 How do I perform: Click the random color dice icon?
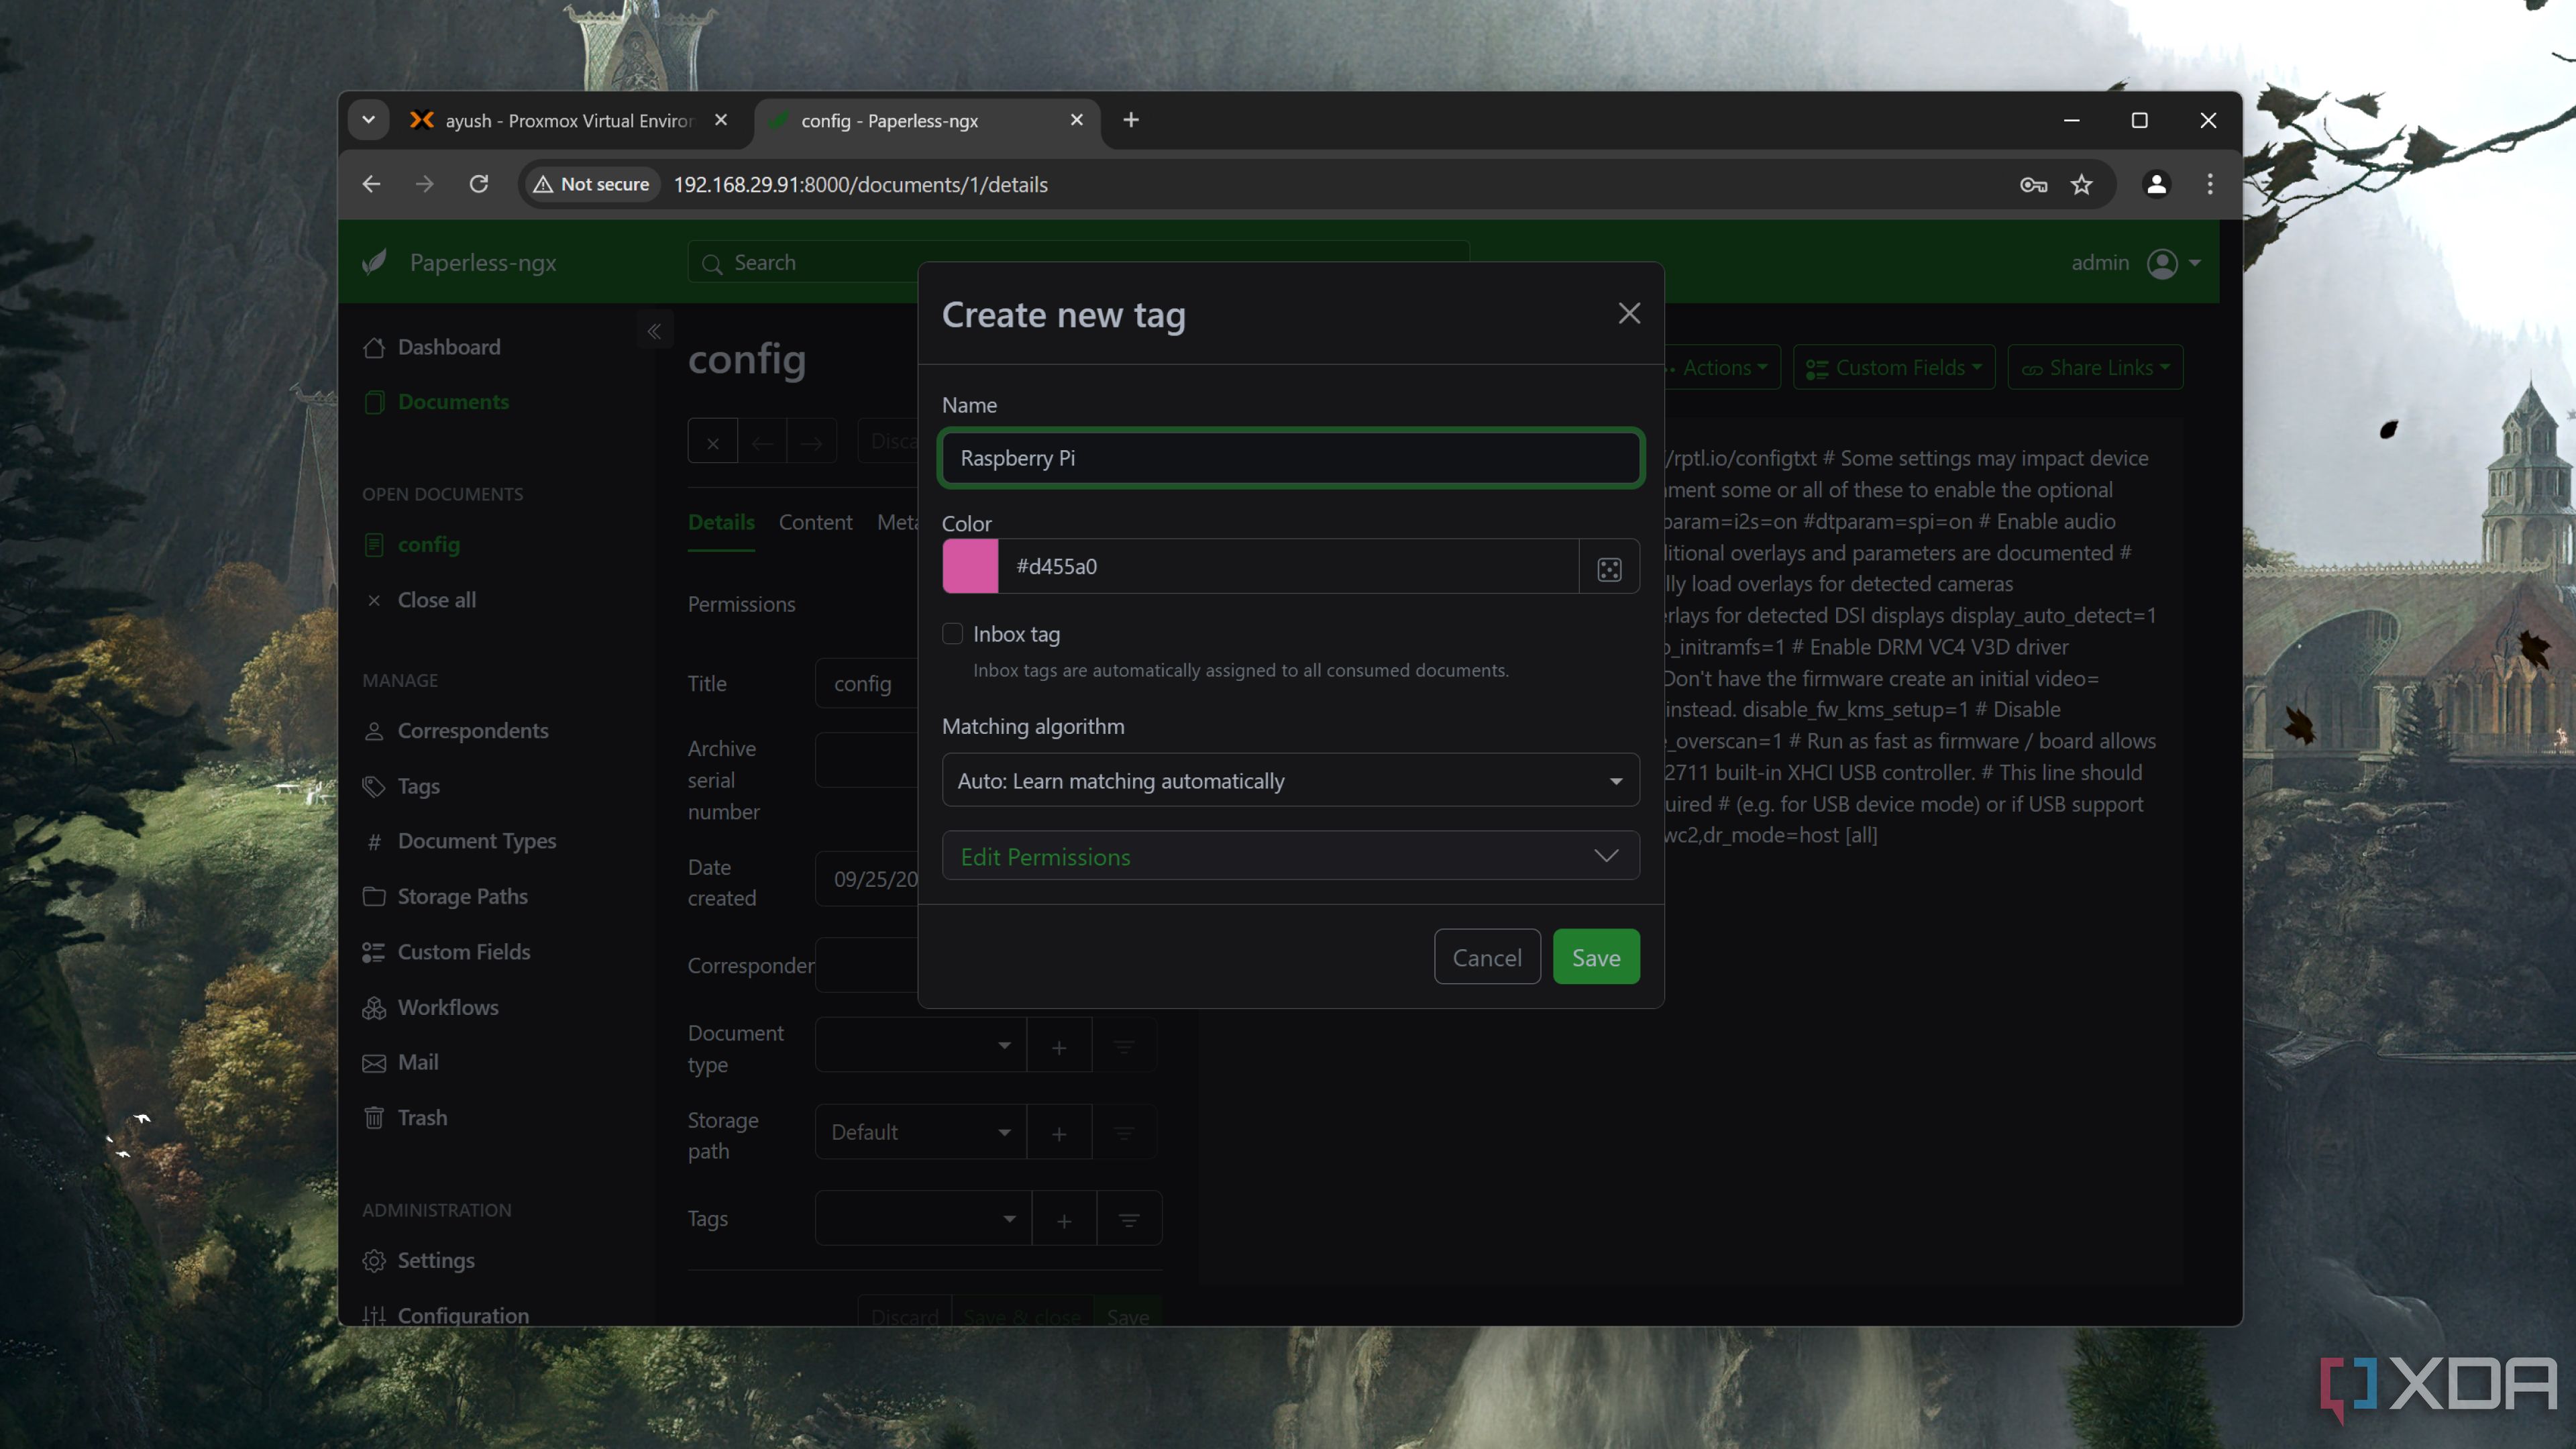point(1609,567)
